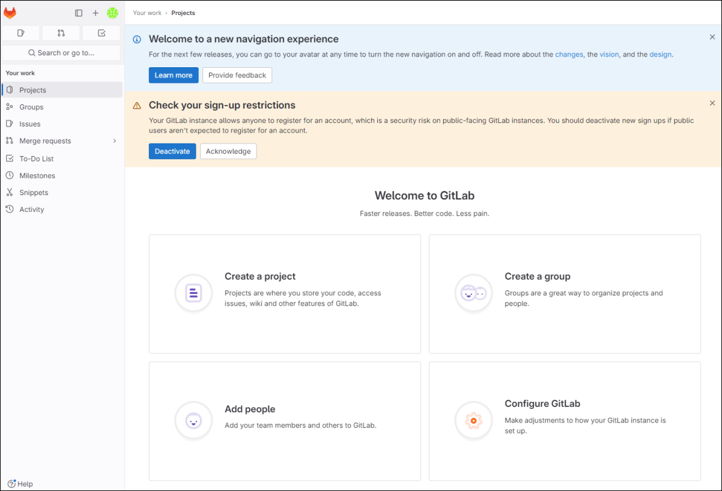Go to Milestones in sidebar
722x491 pixels.
point(37,176)
